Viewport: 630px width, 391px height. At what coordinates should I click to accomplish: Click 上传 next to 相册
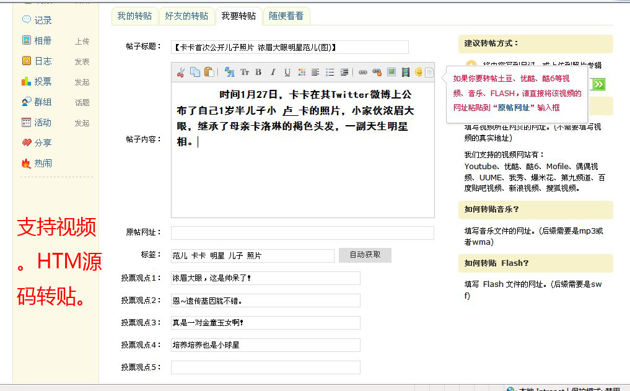(x=82, y=42)
